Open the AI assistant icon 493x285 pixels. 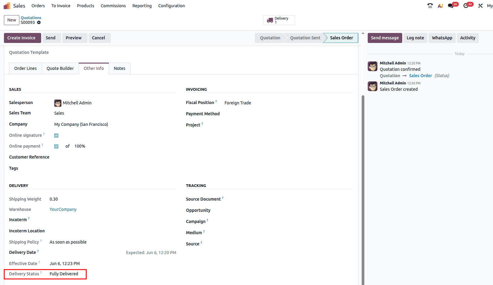click(440, 6)
